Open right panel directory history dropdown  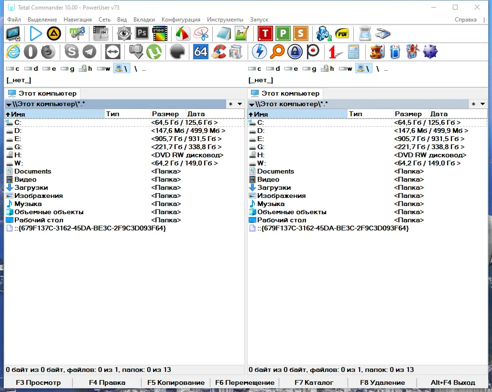click(x=482, y=104)
